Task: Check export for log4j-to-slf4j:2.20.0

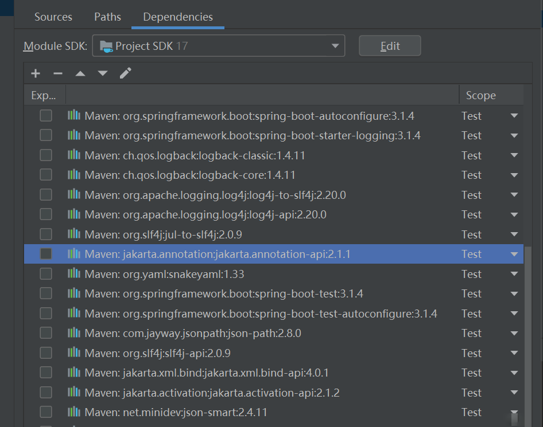Action: [46, 195]
